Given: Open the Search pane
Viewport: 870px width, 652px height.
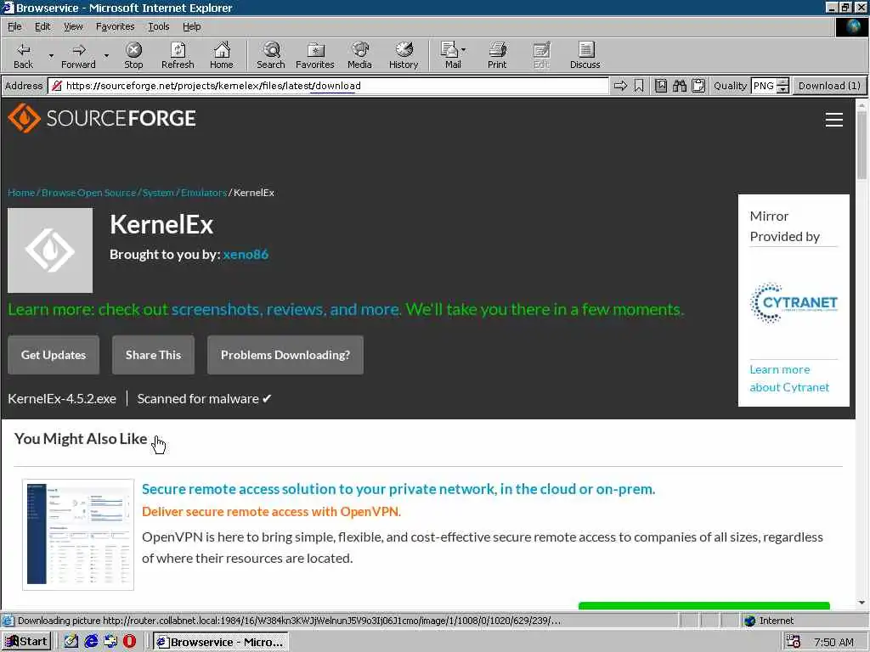Looking at the screenshot, I should (271, 55).
